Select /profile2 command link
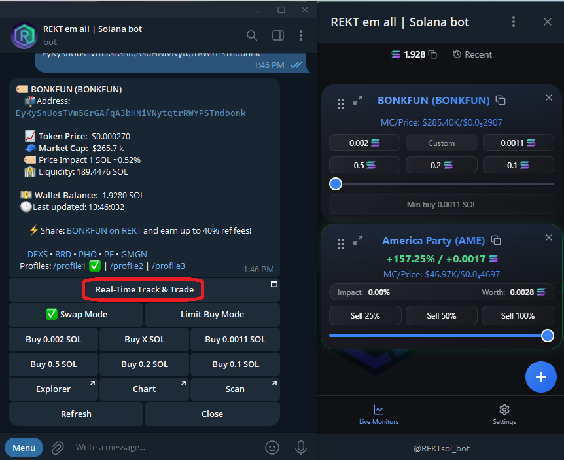Image resolution: width=564 pixels, height=460 pixels. point(126,266)
